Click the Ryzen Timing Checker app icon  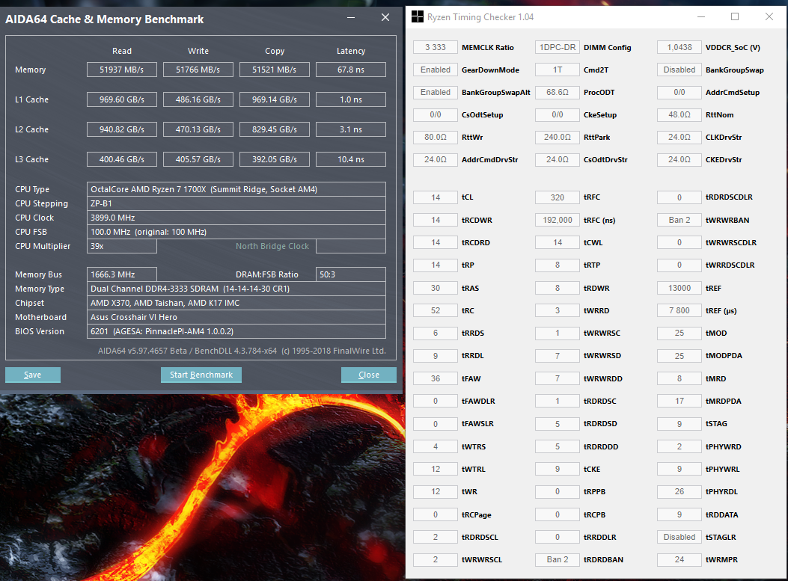(x=417, y=17)
